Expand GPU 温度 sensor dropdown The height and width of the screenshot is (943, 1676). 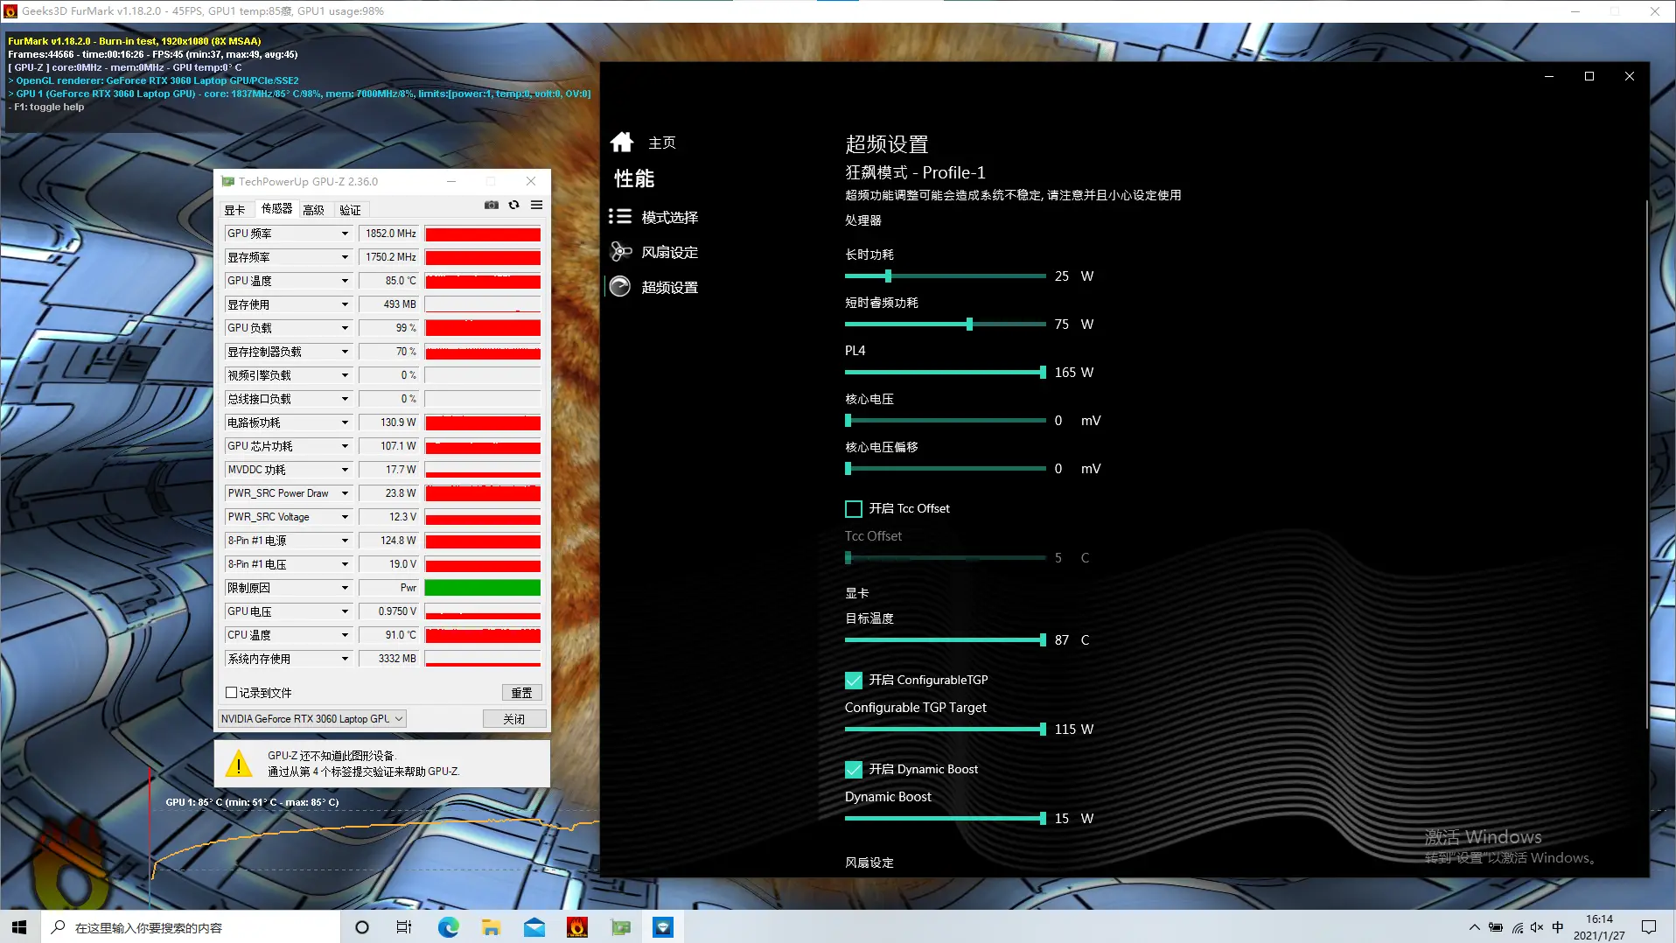345,281
